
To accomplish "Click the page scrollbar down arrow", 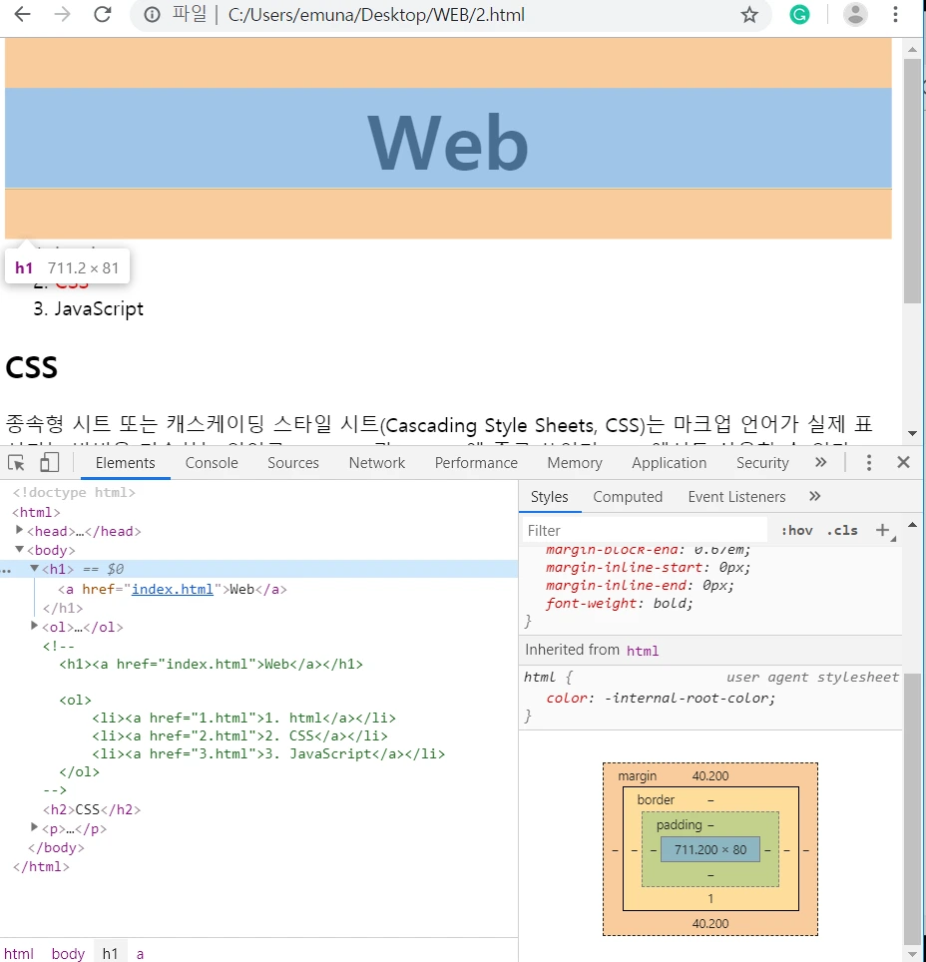I will (x=912, y=433).
